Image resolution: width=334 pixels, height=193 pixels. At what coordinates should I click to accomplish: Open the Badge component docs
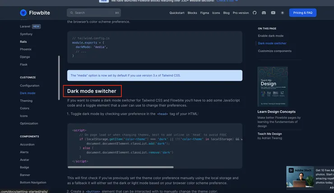(x=24, y=167)
